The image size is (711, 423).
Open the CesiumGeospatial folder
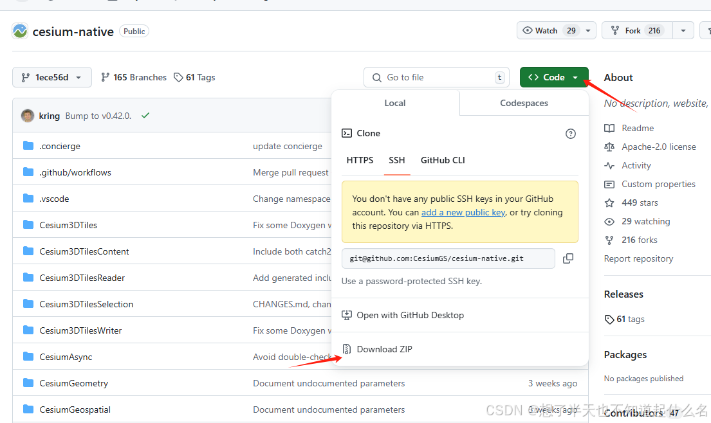click(75, 410)
